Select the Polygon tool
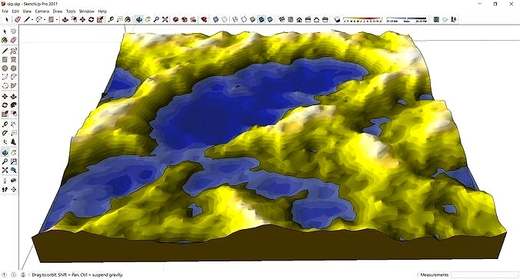 [x=13, y=68]
